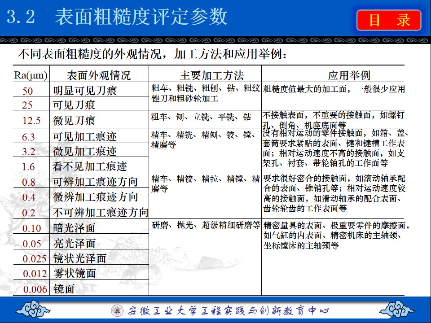
Task: Select the Ra value 0.012
Action: click(x=35, y=274)
